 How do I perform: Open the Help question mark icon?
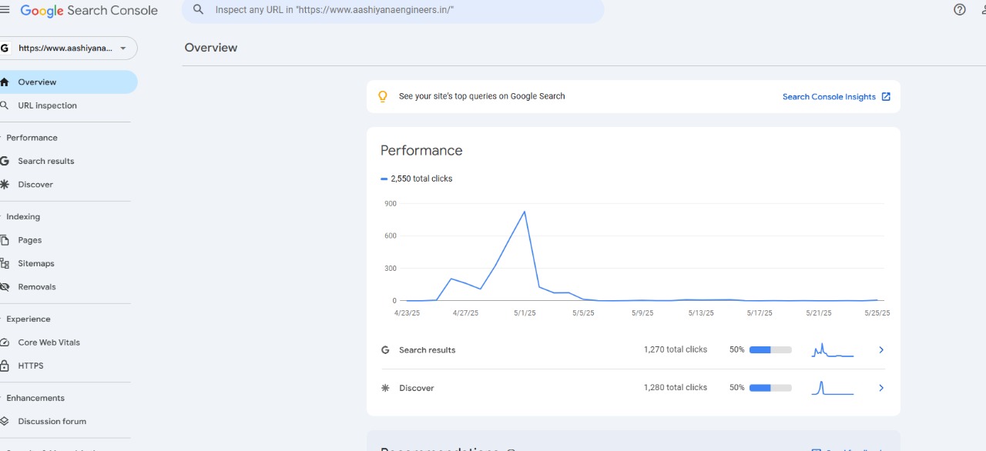(x=960, y=10)
